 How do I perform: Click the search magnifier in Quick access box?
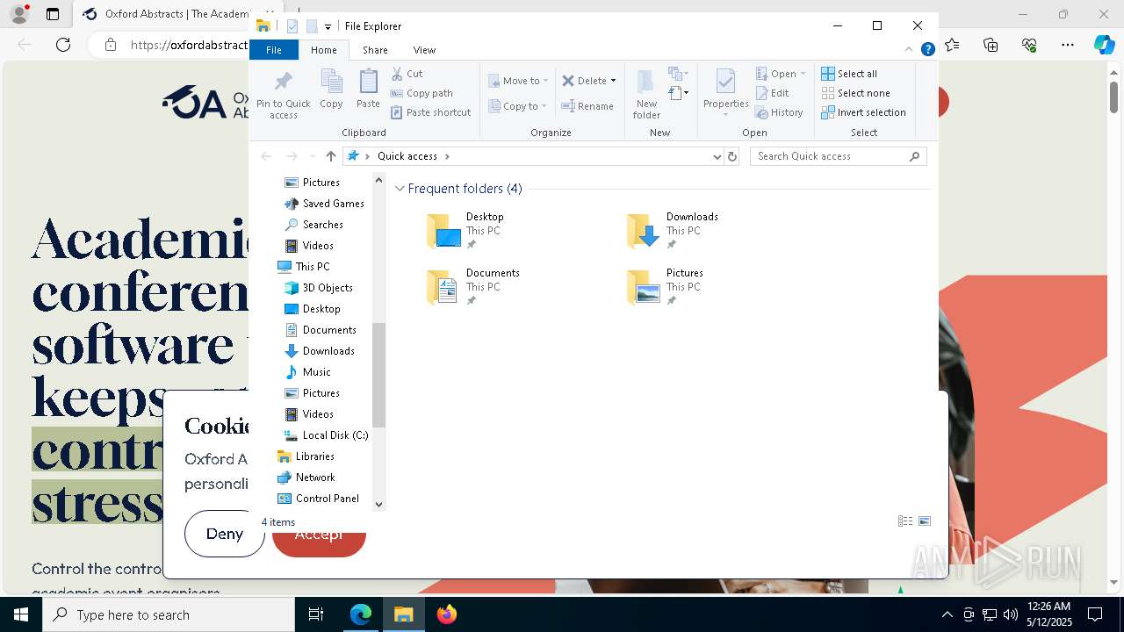click(x=914, y=156)
